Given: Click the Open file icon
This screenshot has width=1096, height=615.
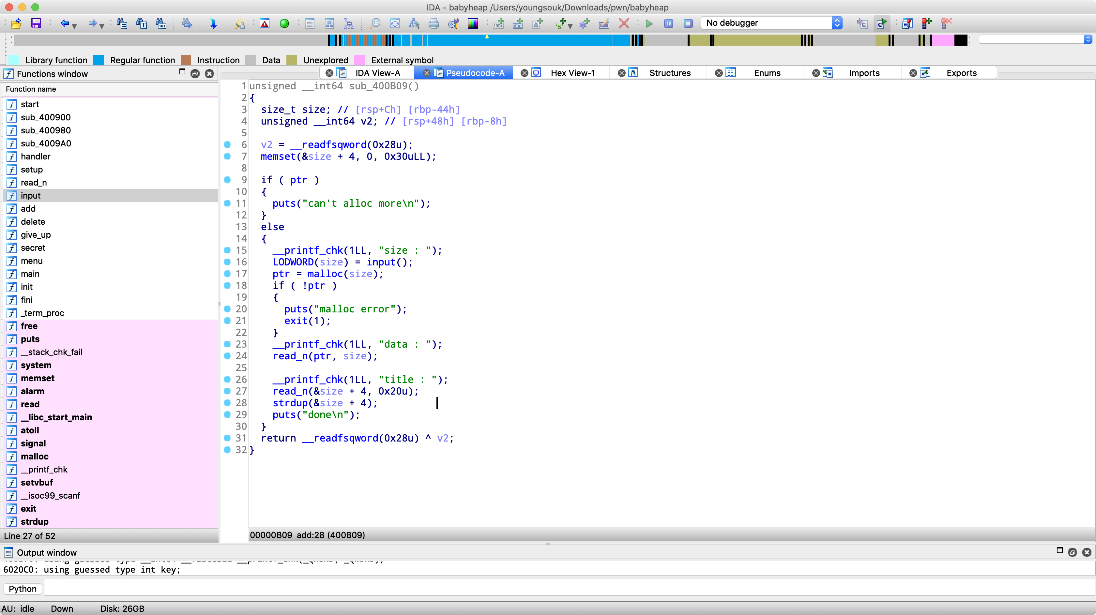Looking at the screenshot, I should [16, 23].
